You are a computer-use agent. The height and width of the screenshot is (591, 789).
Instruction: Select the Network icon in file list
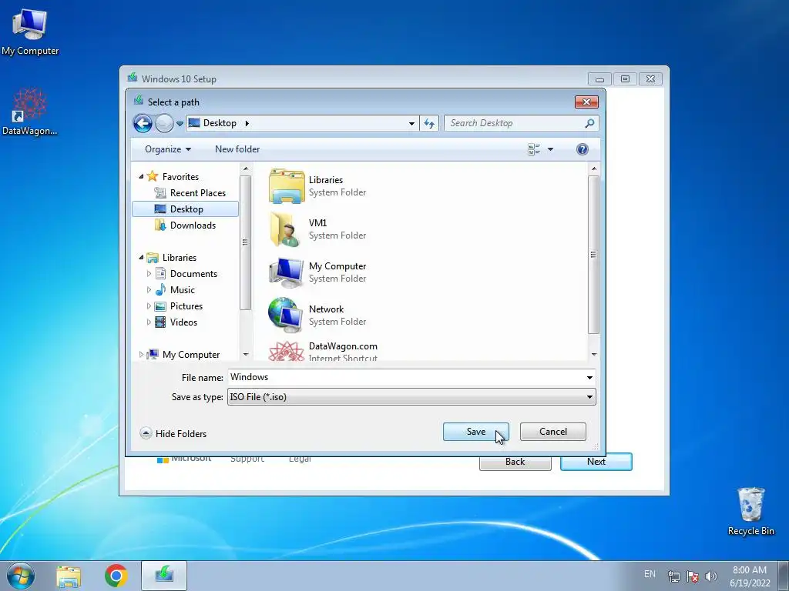(287, 315)
